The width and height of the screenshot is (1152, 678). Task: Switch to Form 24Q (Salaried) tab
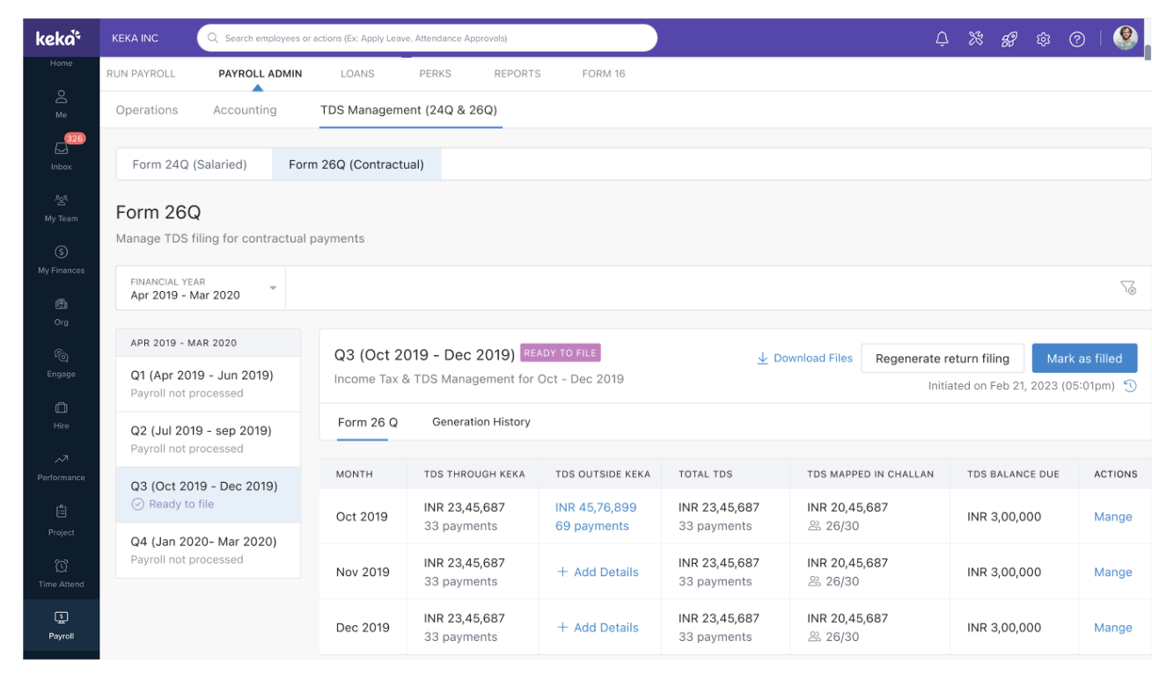(x=189, y=164)
